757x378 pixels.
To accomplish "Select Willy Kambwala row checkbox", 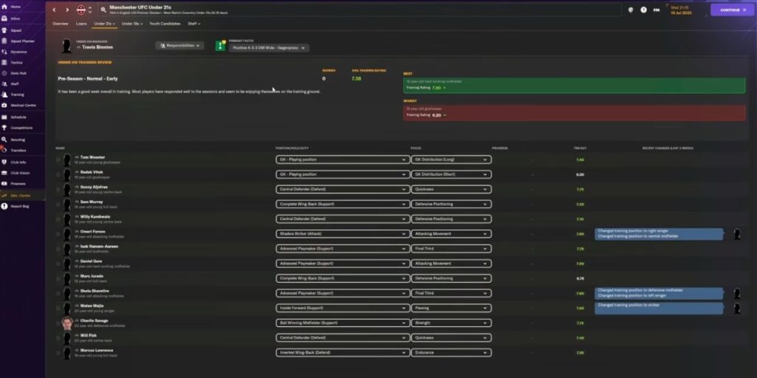I will (58, 219).
